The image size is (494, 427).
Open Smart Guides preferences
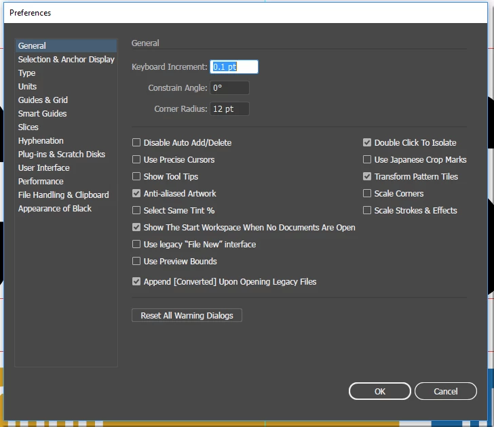[66, 114]
